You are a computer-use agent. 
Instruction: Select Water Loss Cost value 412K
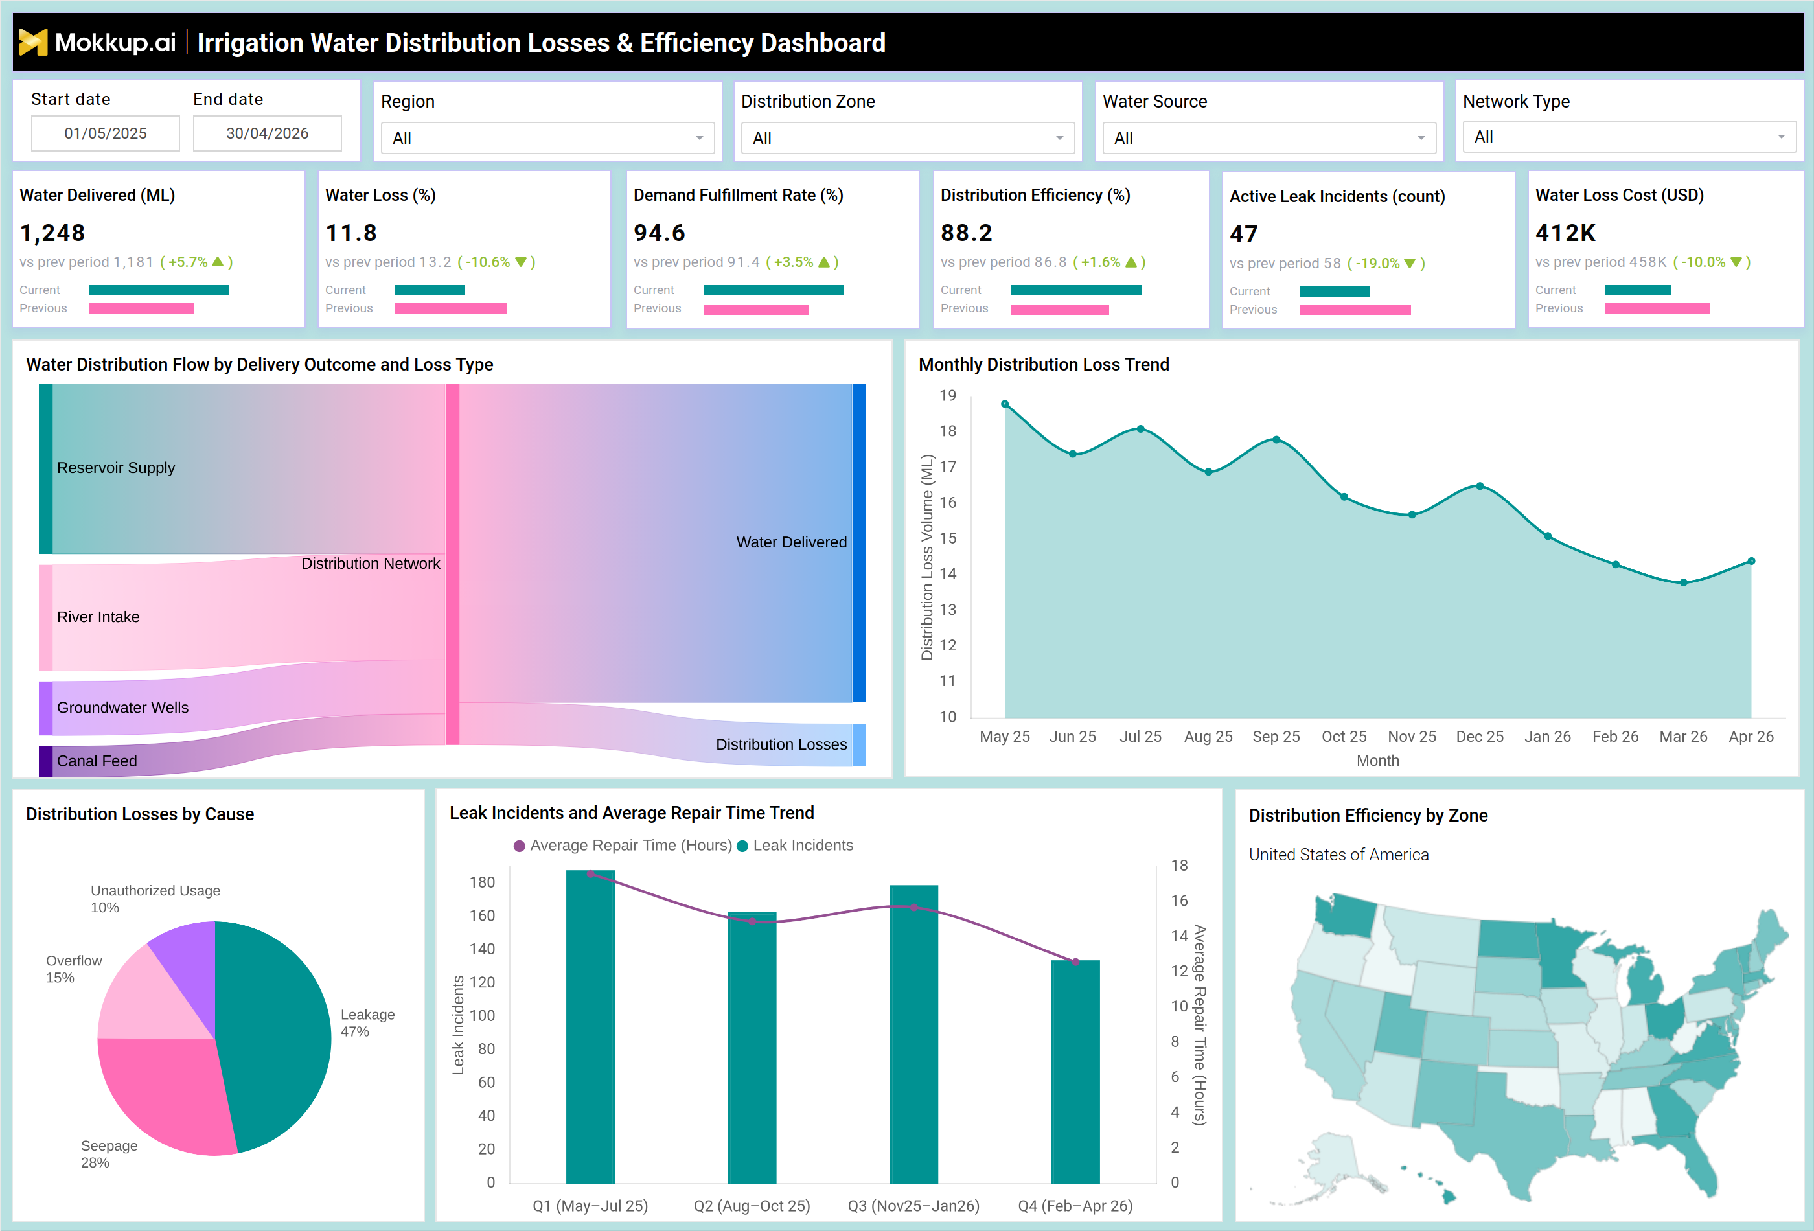click(1565, 233)
